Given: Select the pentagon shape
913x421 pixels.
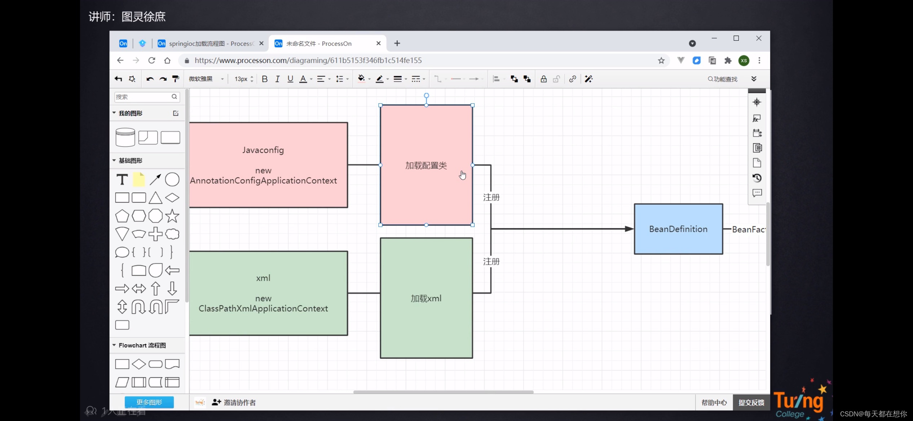Looking at the screenshot, I should click(x=122, y=216).
